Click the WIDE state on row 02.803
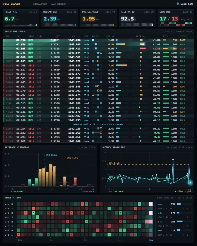The width and height of the screenshot is (197, 246). tap(183, 49)
